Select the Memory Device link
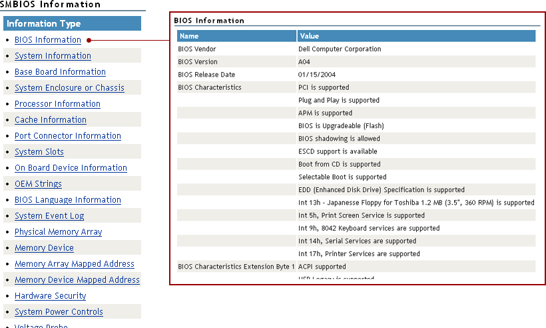The width and height of the screenshot is (546, 328). pos(44,248)
